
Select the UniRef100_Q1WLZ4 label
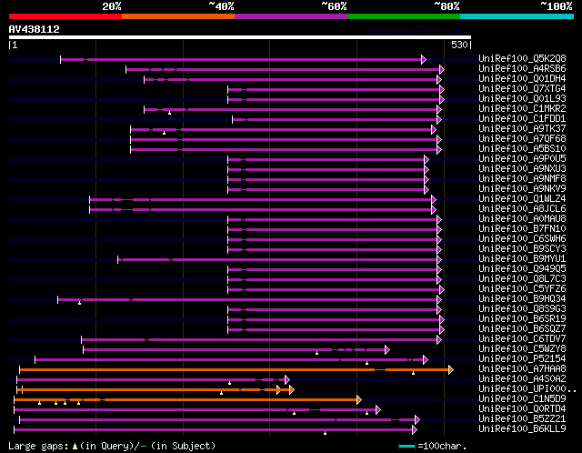pyautogui.click(x=522, y=199)
